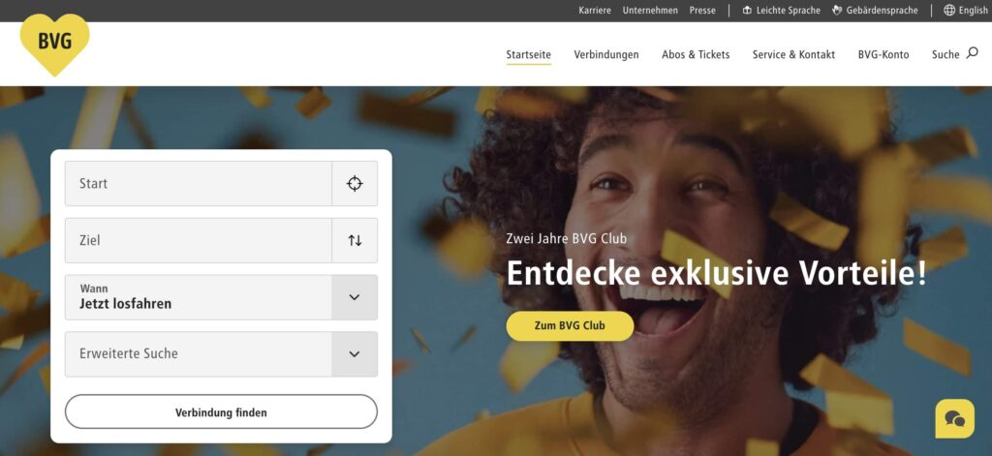The width and height of the screenshot is (992, 456).
Task: Open the Karriere link
Action: [x=595, y=10]
